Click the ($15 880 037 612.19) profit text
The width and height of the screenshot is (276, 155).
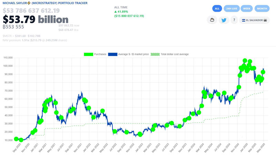click(129, 16)
